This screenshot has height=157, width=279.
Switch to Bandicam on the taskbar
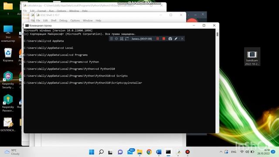point(187,152)
